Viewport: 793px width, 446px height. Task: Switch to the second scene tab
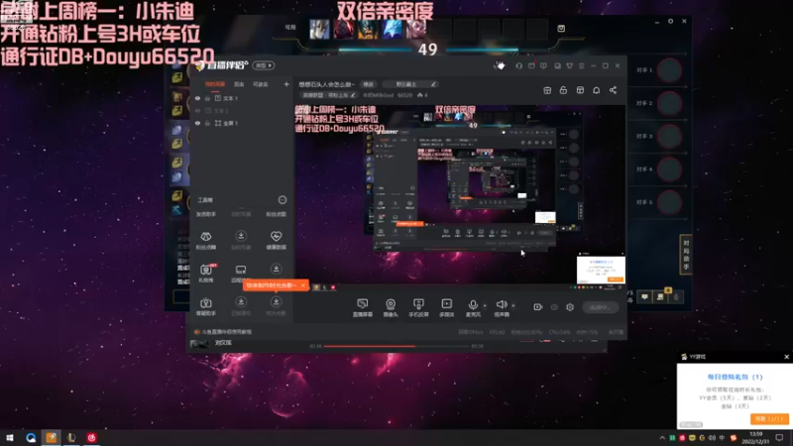tap(239, 84)
